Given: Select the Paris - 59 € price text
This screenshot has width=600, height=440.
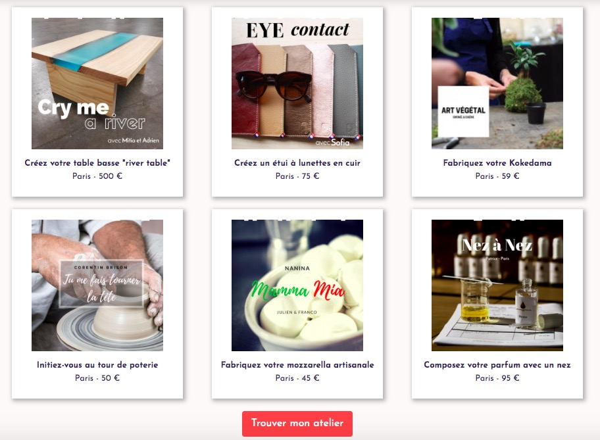Looking at the screenshot, I should 497,176.
